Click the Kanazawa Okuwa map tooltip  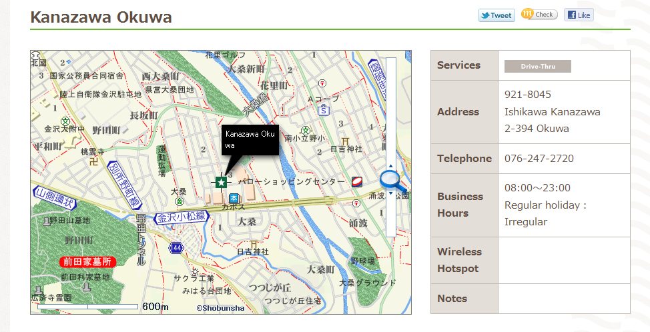(x=250, y=139)
